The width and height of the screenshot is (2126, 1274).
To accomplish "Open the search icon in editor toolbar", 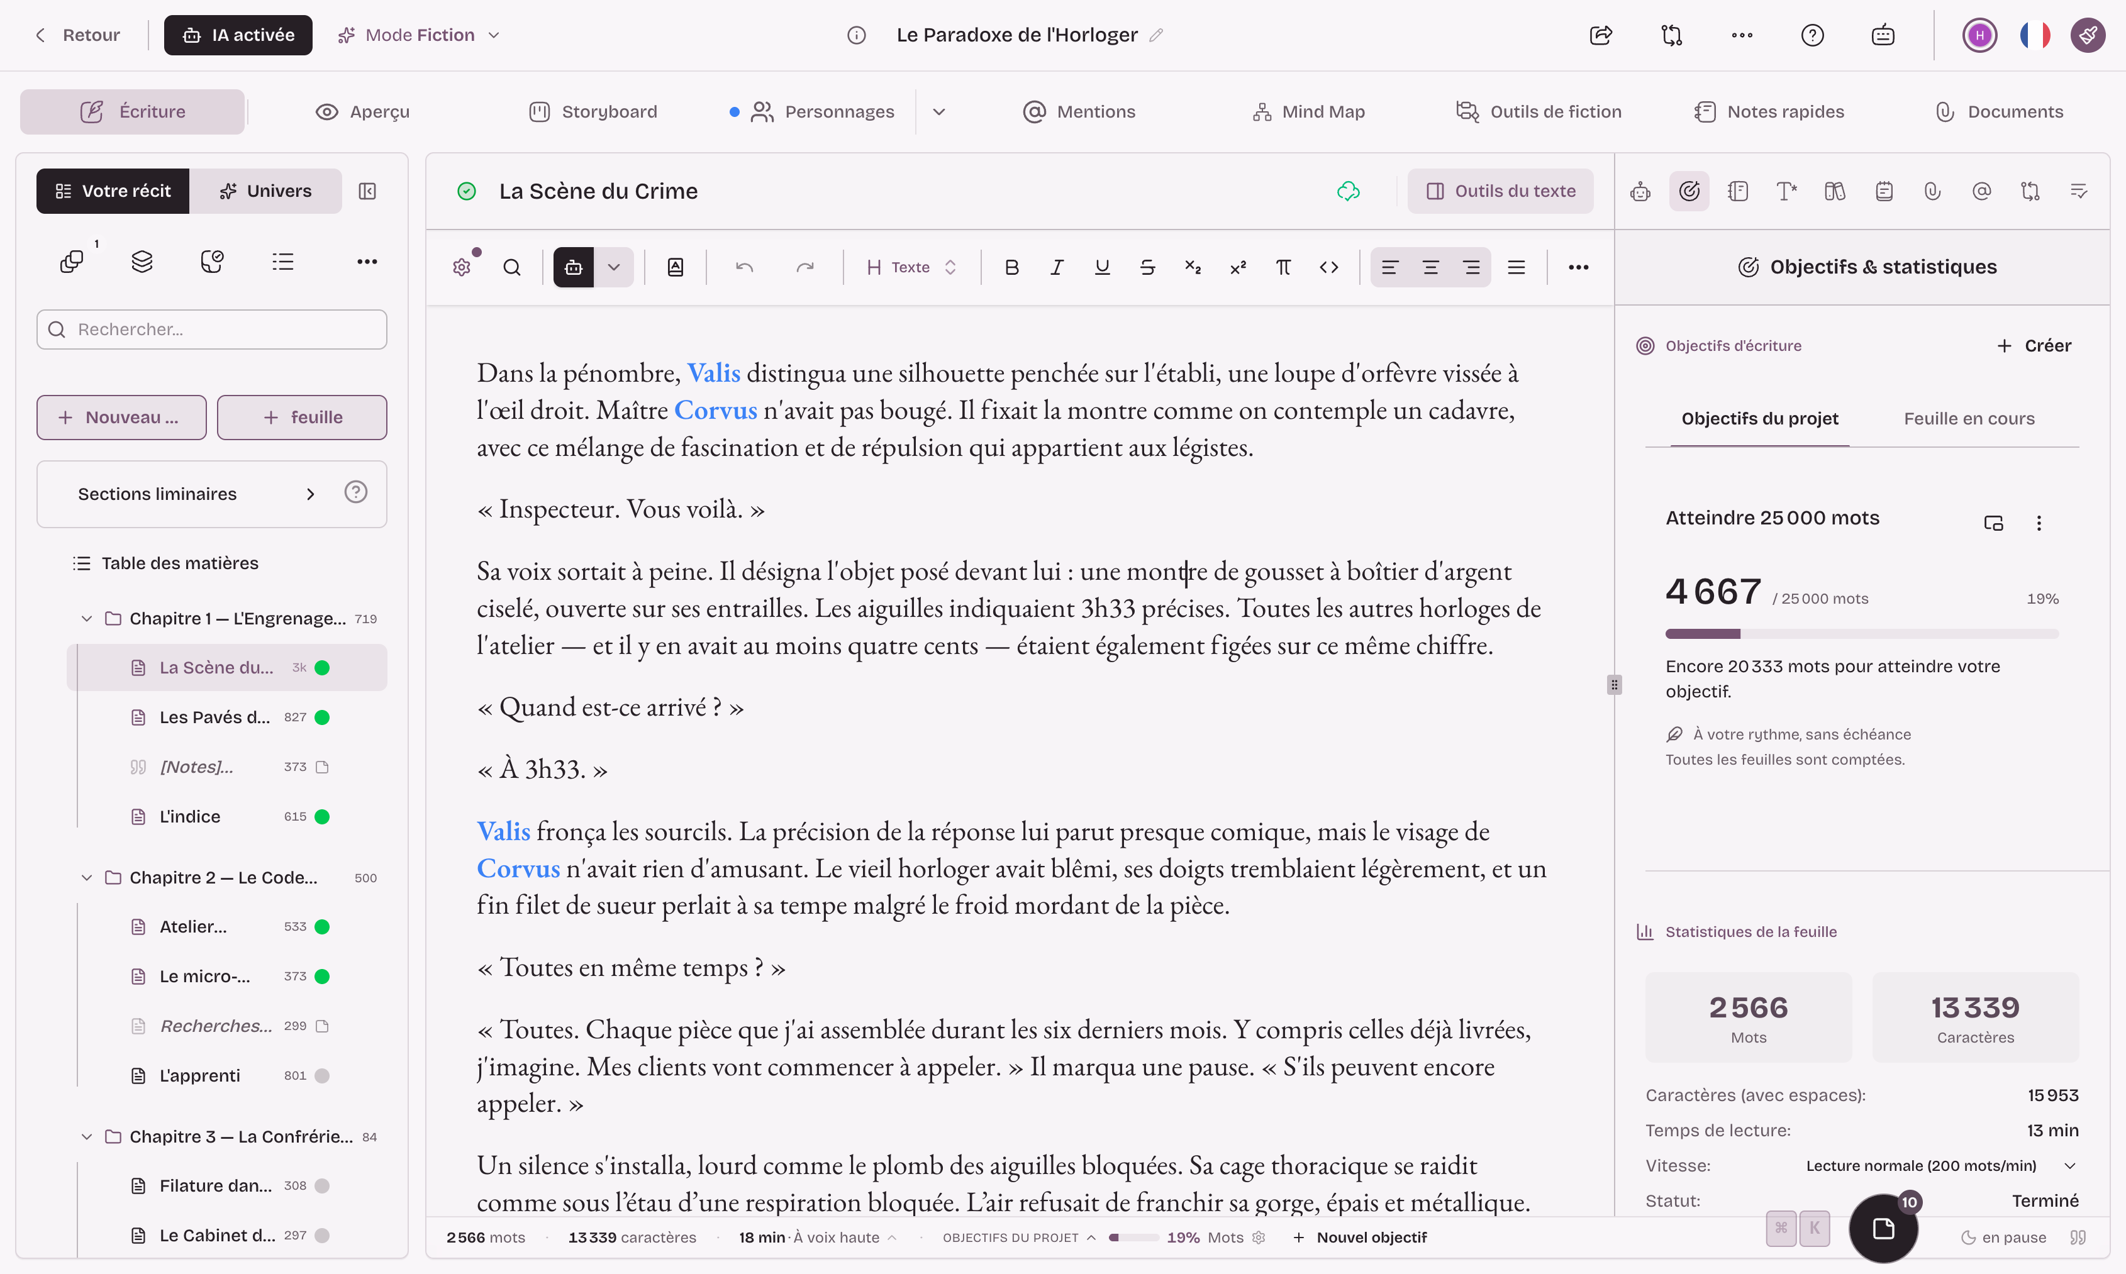I will [512, 268].
